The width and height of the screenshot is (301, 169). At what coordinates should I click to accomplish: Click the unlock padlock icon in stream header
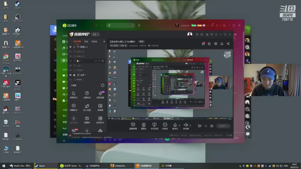pos(209,44)
